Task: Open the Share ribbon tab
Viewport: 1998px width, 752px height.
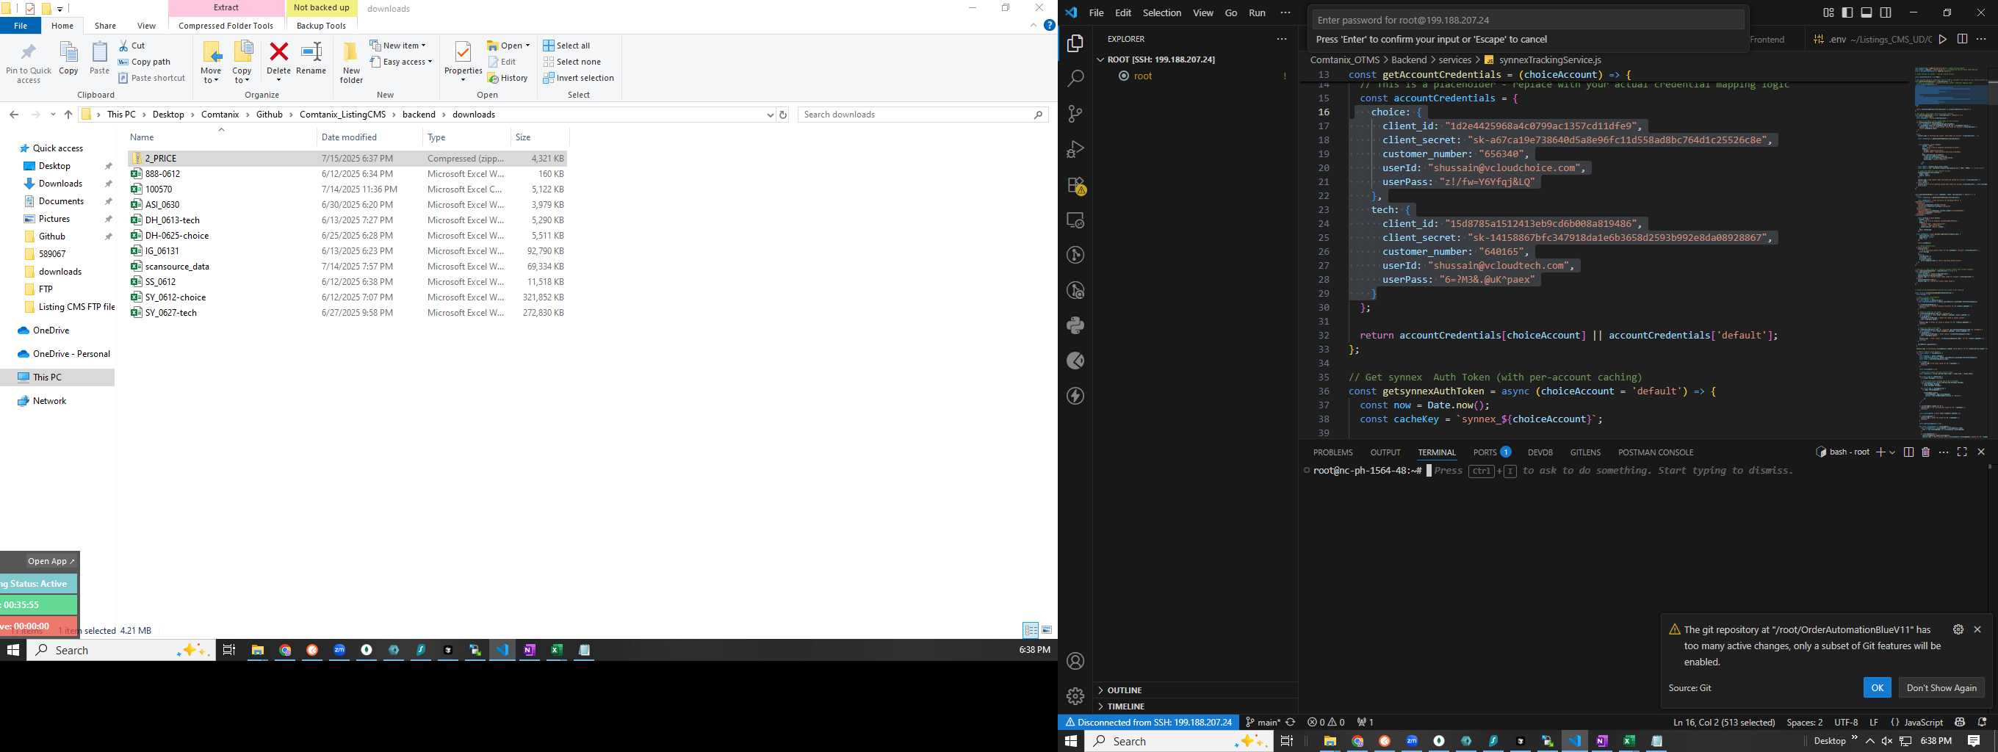Action: [x=106, y=26]
